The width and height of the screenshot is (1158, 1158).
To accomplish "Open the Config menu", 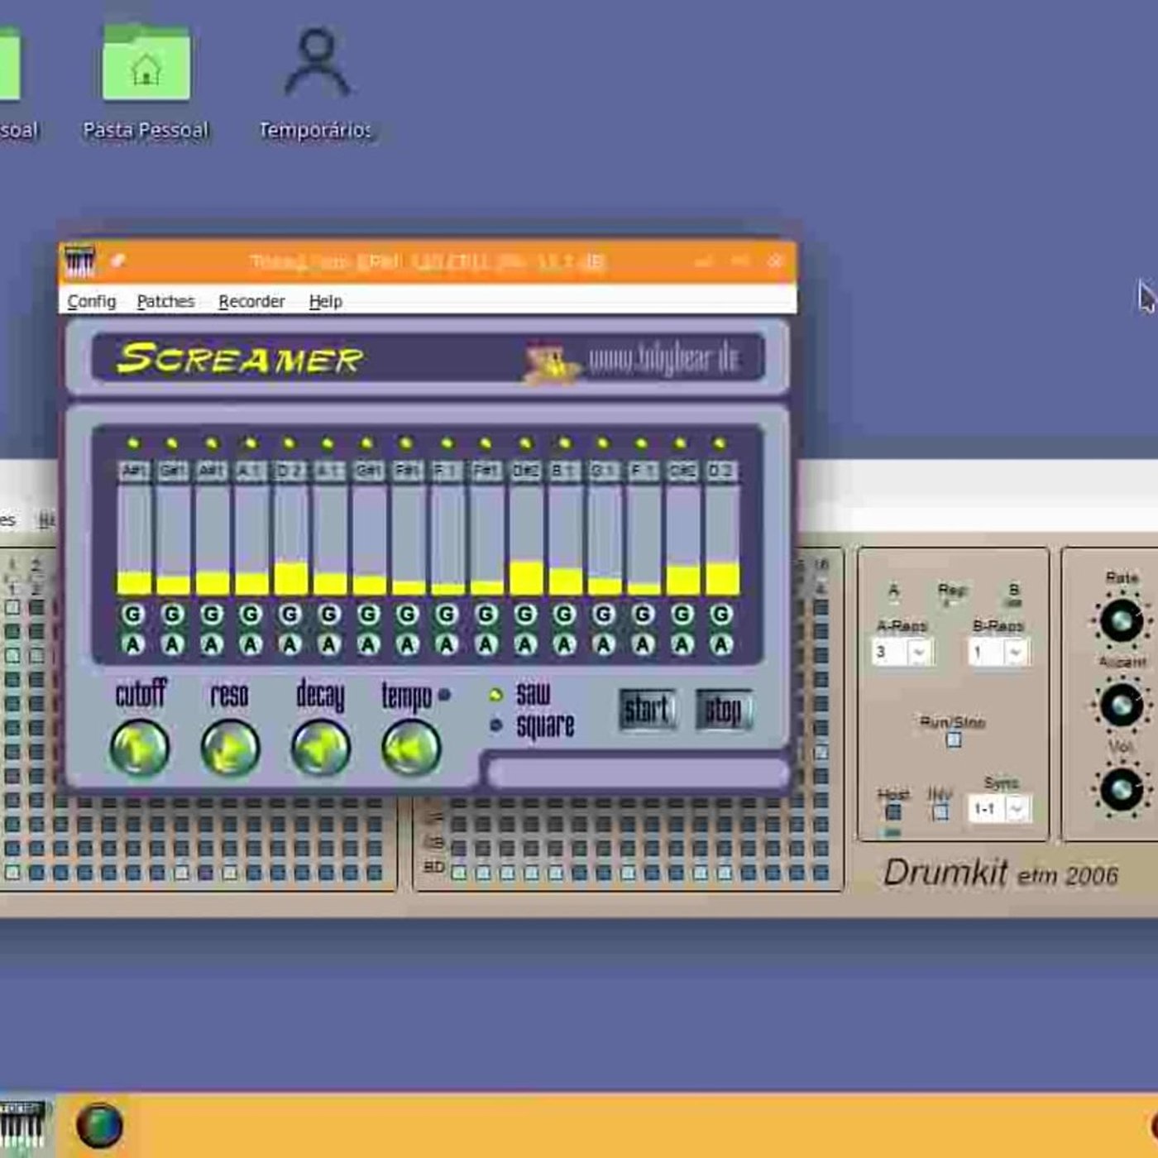I will tap(92, 301).
